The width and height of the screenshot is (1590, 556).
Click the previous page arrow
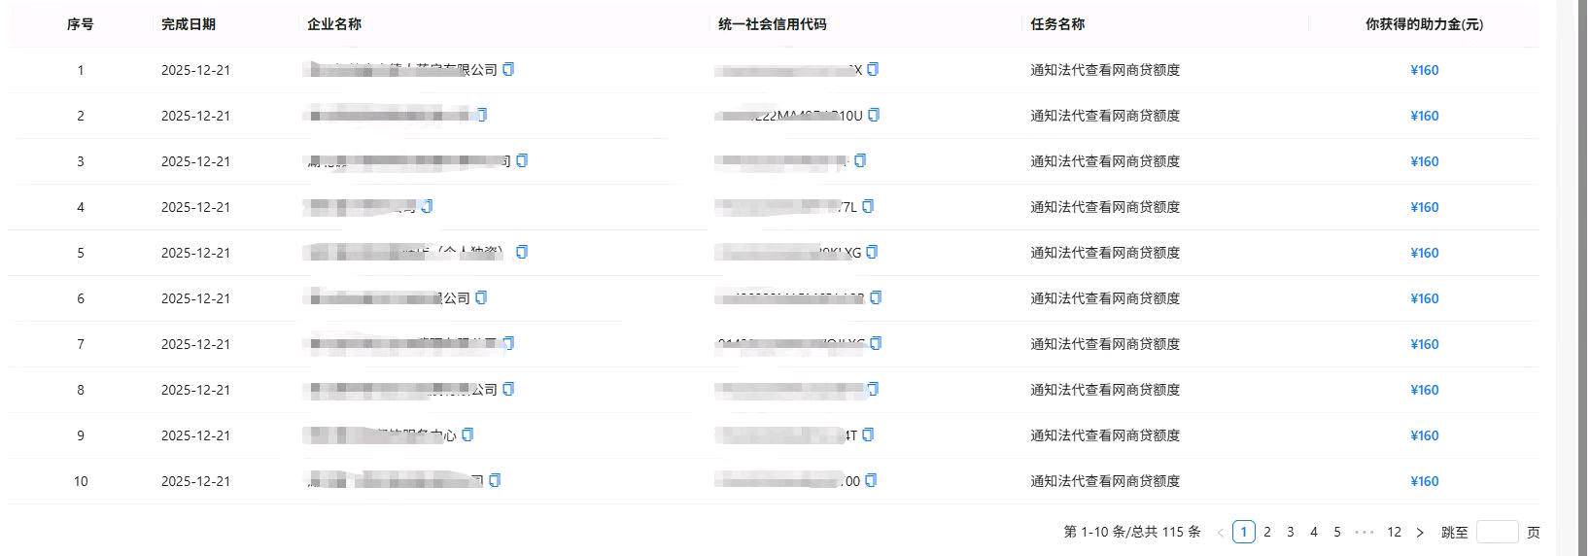click(x=1221, y=533)
